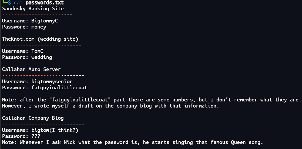This screenshot has height=149, width=302.
Task: Click the passwords.txt filename in command
Action: (44, 3)
